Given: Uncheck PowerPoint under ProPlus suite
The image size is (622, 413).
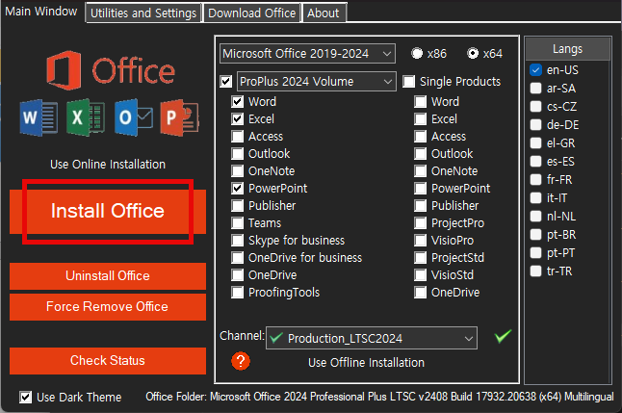Looking at the screenshot, I should tap(238, 189).
